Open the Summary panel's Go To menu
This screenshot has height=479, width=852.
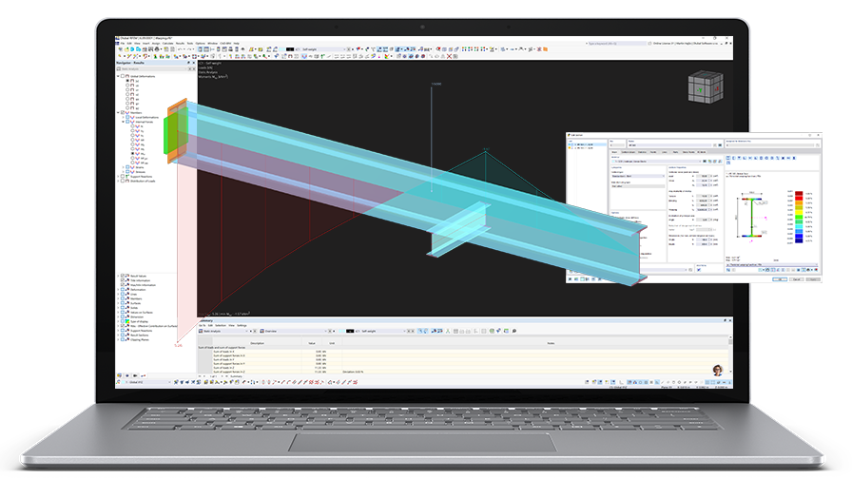203,325
